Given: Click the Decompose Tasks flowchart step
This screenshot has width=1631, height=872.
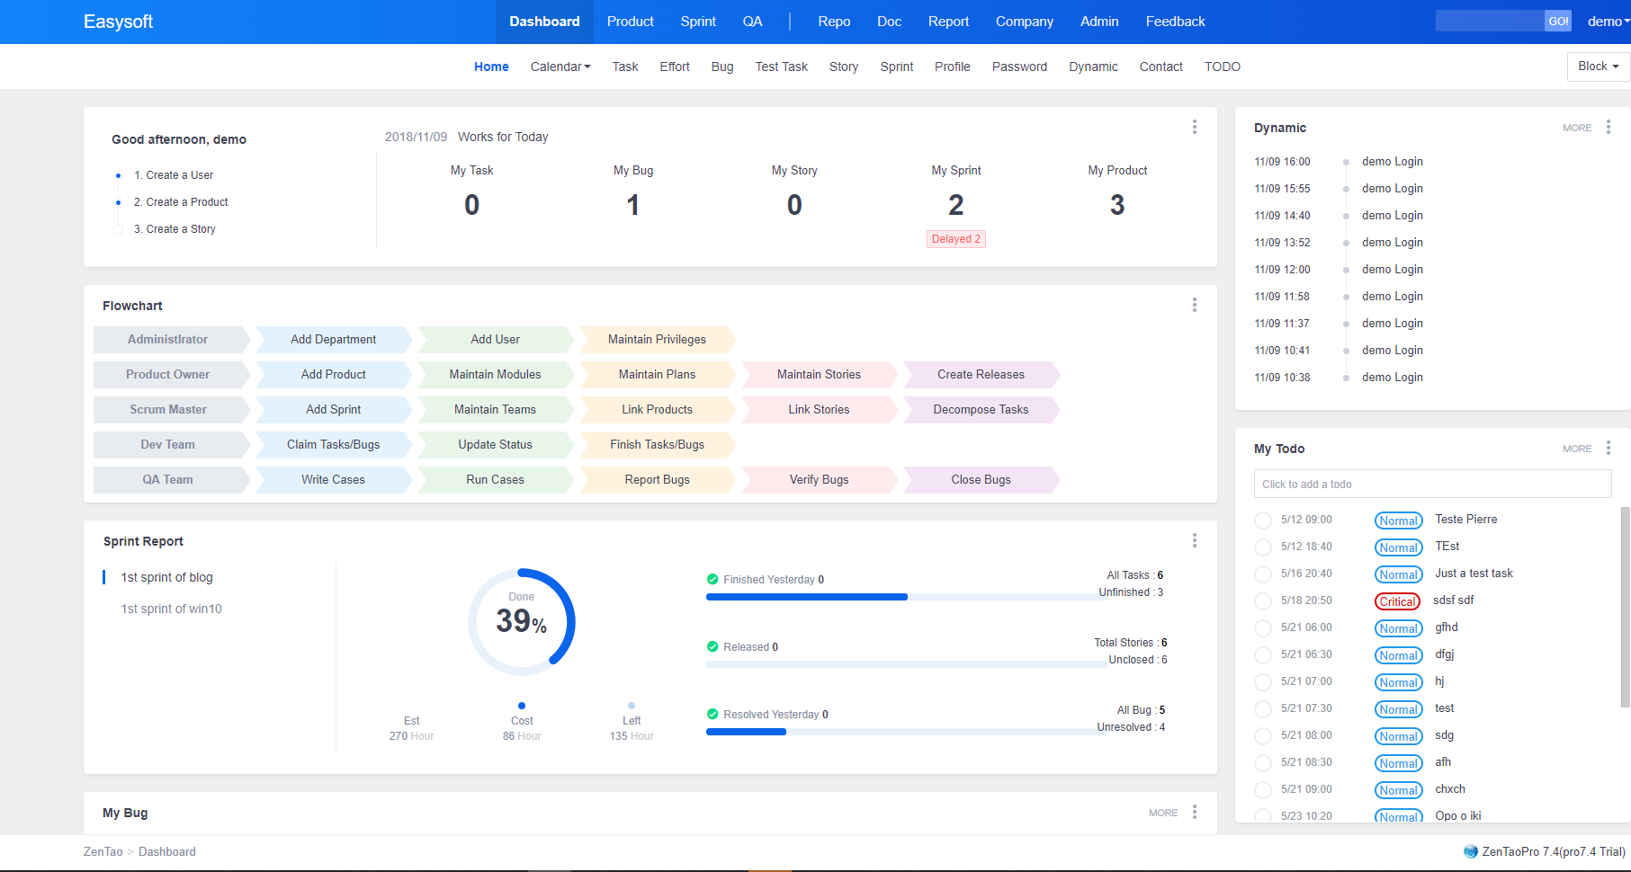Looking at the screenshot, I should 981,409.
